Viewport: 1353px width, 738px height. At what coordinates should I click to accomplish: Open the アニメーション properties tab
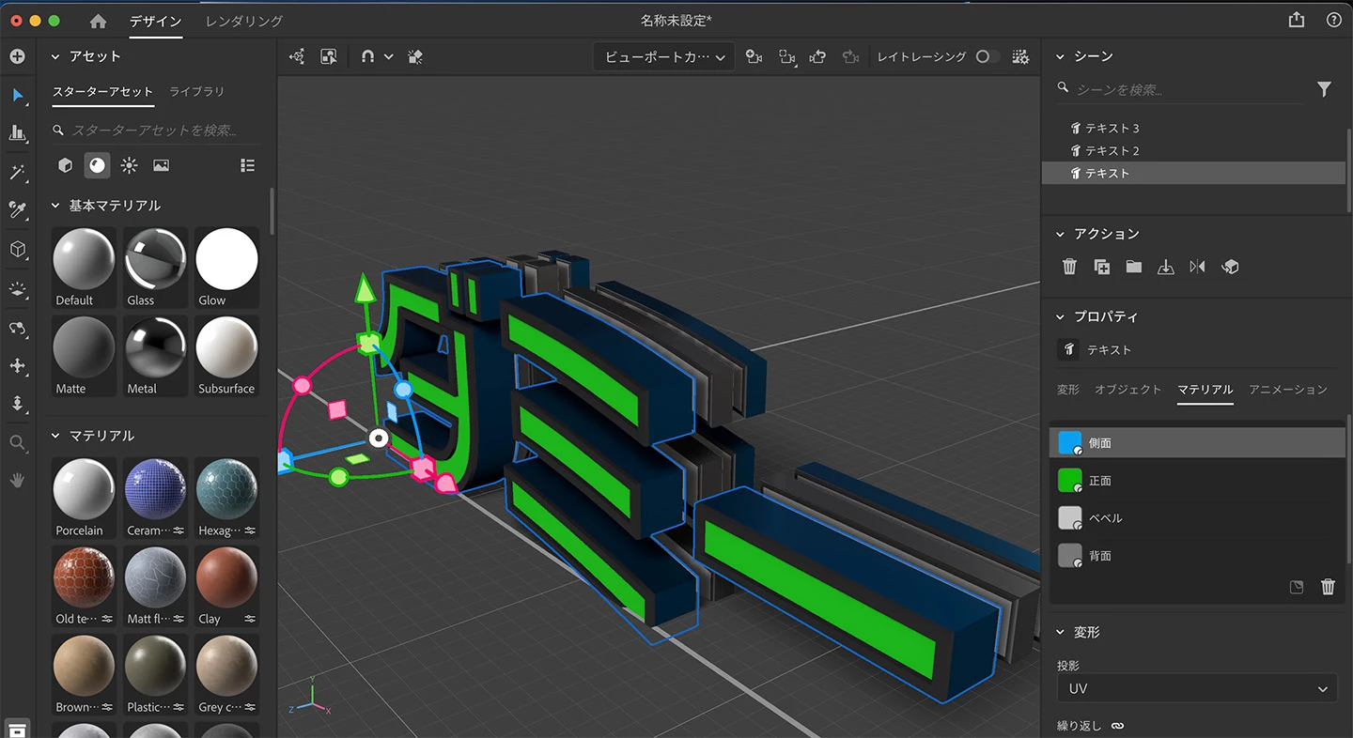1288,389
